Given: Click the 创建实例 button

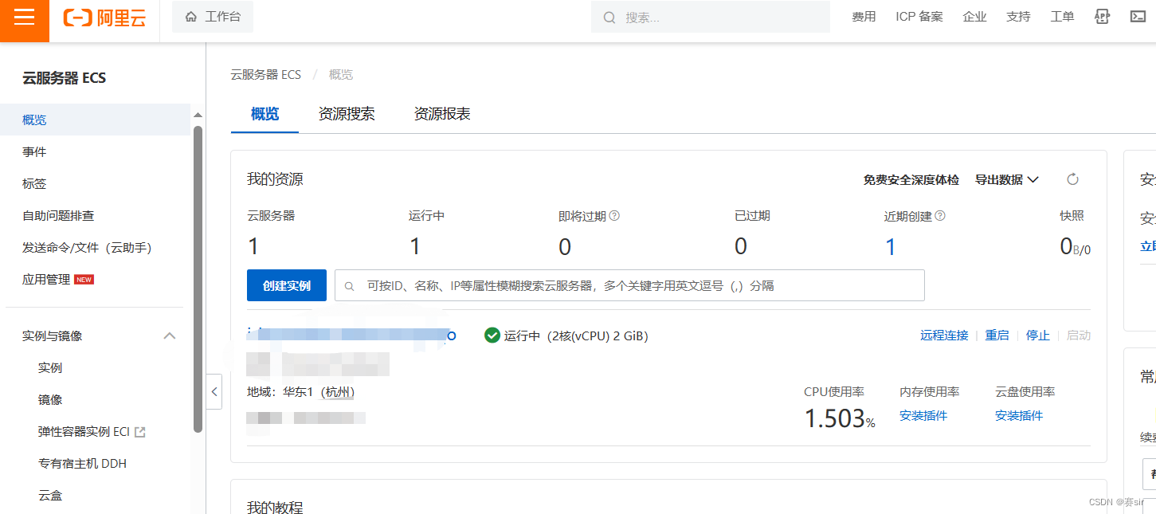Looking at the screenshot, I should [287, 285].
